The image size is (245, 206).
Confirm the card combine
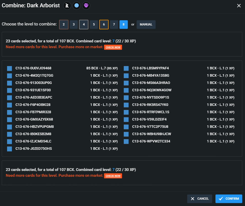pyautogui.click(x=229, y=199)
